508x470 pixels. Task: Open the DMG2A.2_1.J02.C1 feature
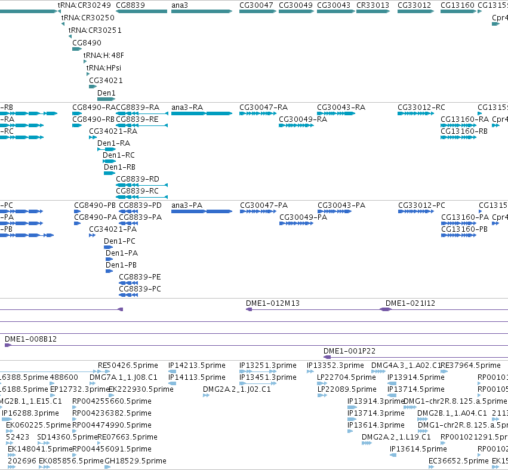coord(206,395)
